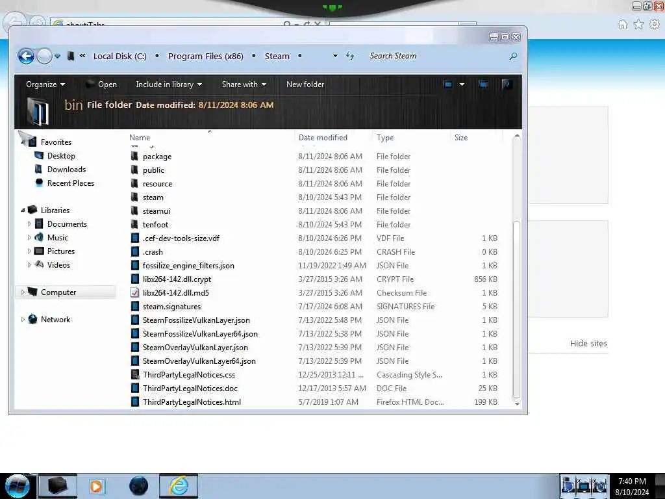
Task: Select the Network globe icon
Action: (32, 319)
